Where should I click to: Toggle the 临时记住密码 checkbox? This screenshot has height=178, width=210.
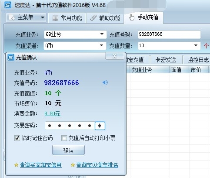tap(17, 138)
